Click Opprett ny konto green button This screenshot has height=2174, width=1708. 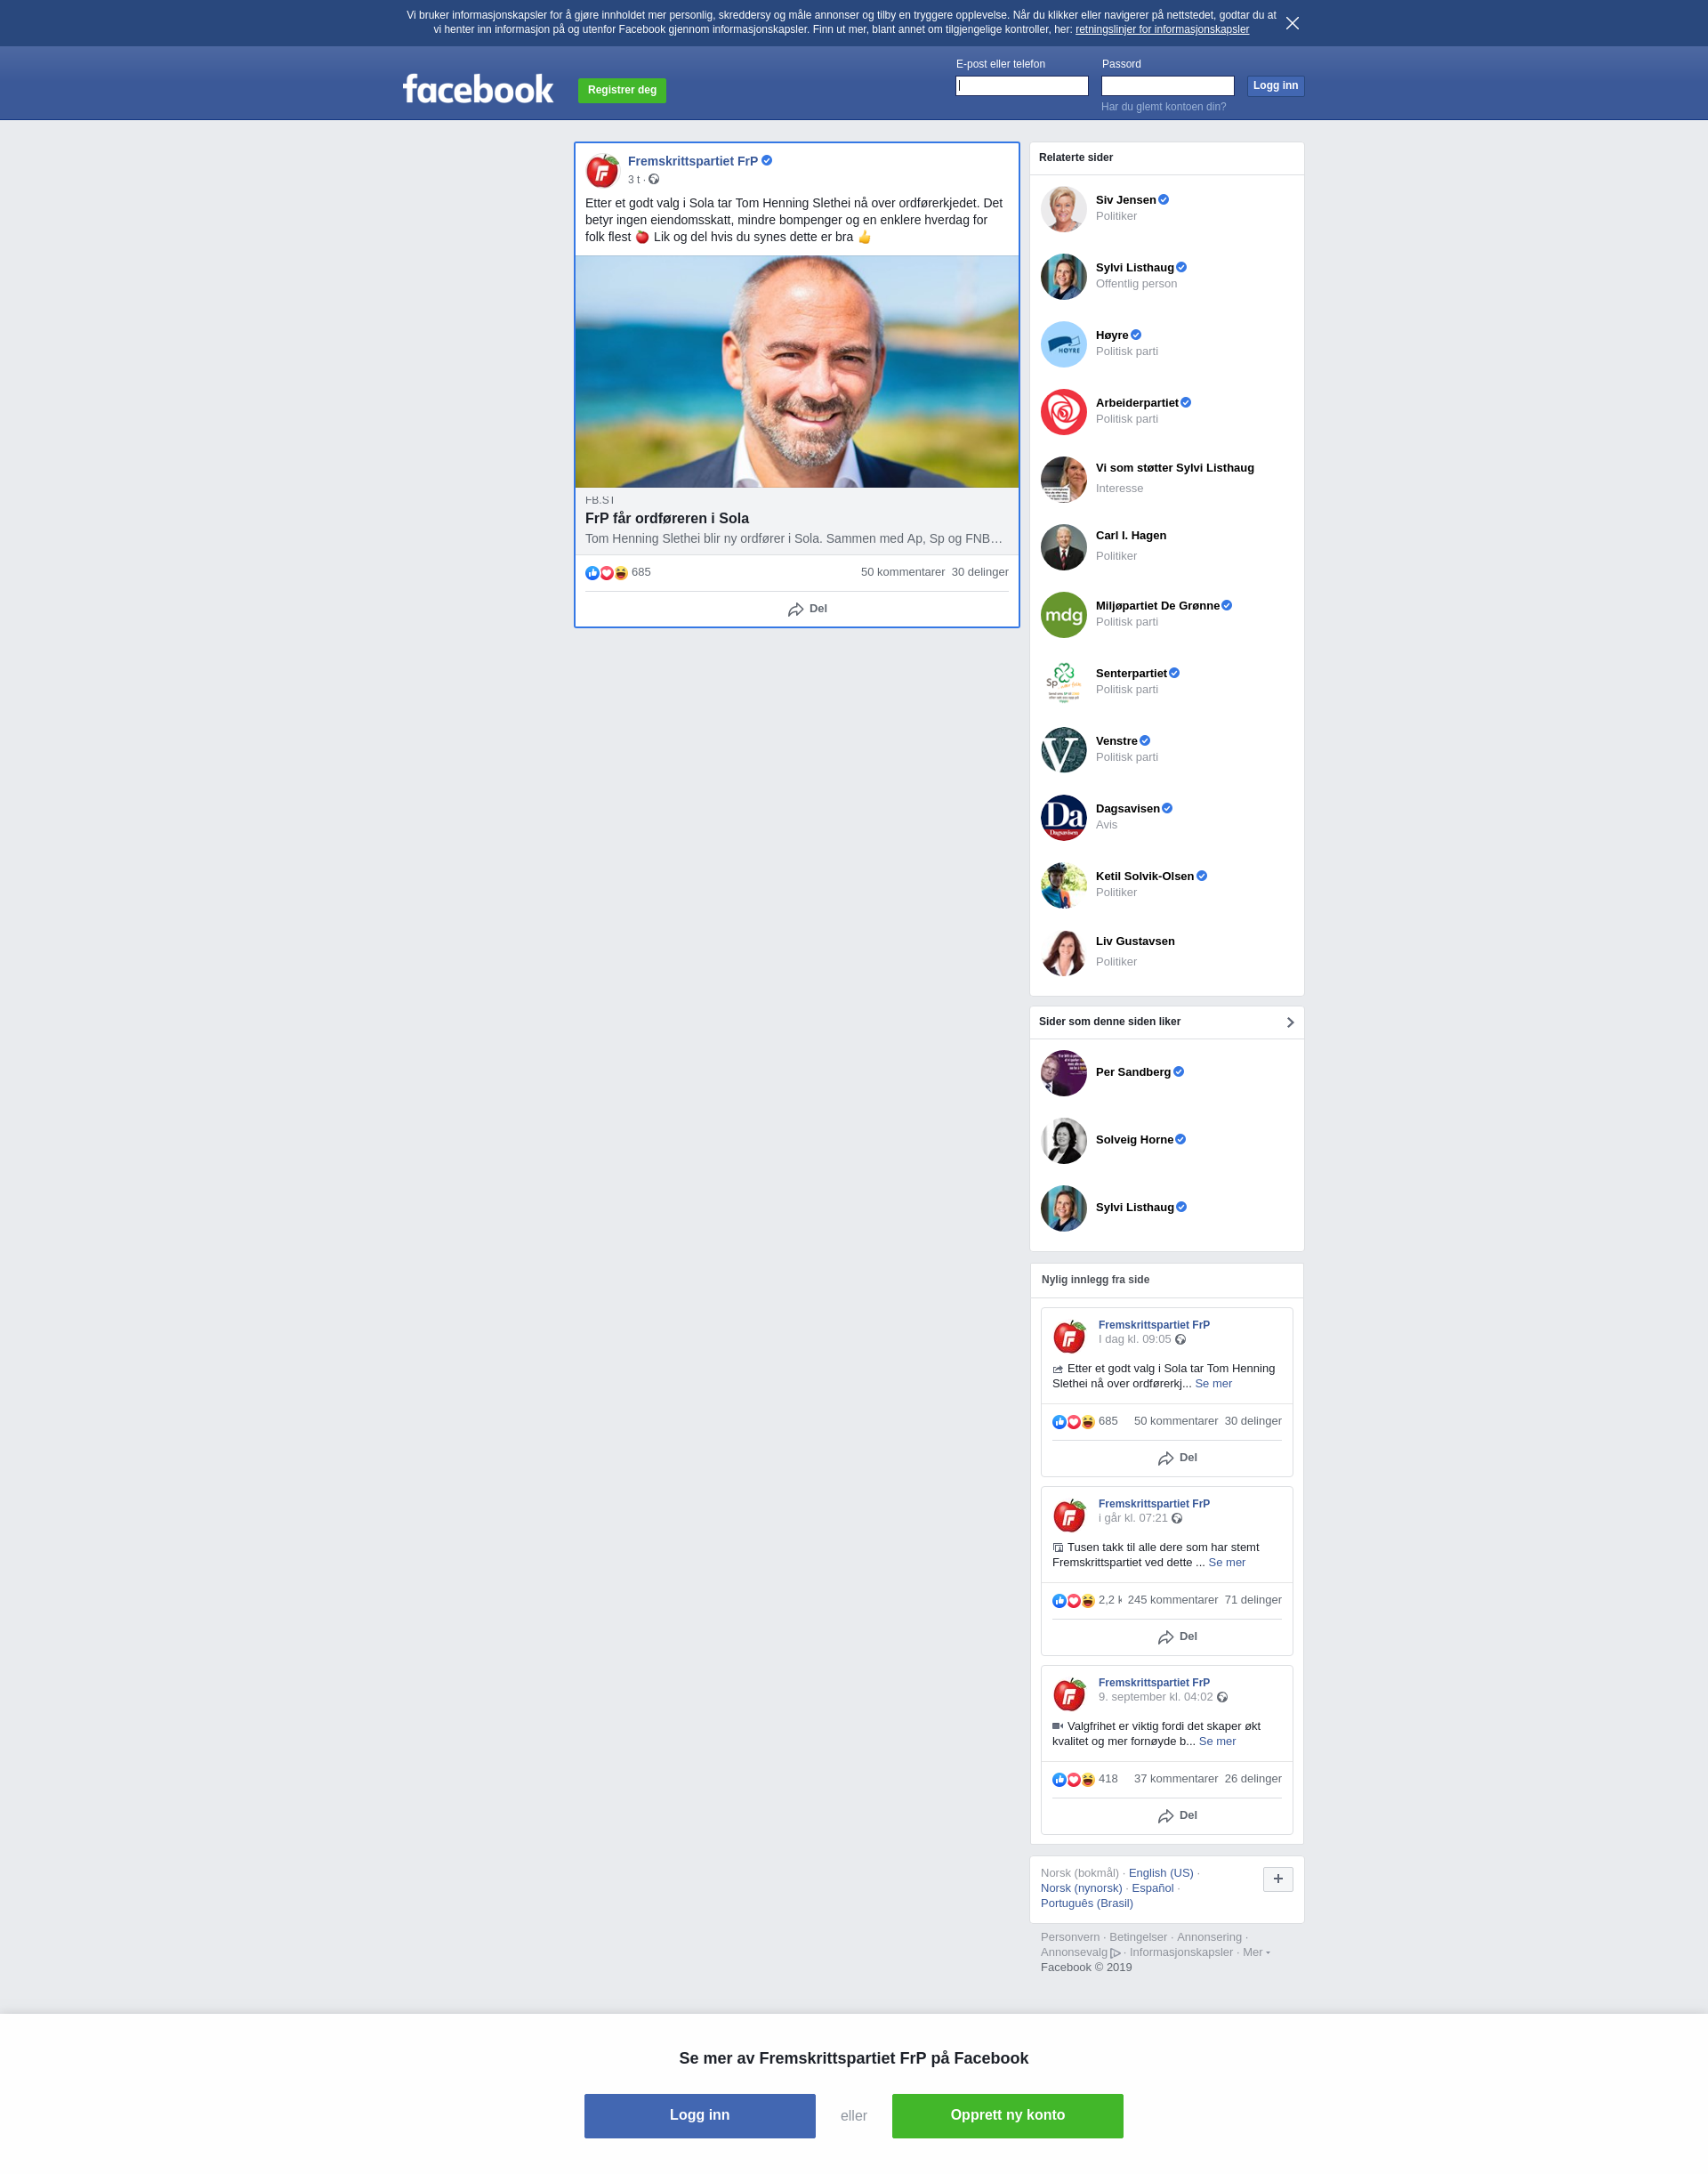pos(1007,2115)
